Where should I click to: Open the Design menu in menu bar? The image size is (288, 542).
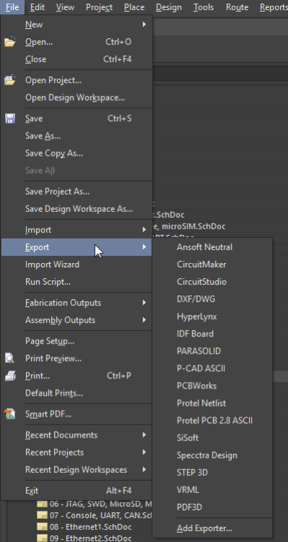click(x=168, y=7)
